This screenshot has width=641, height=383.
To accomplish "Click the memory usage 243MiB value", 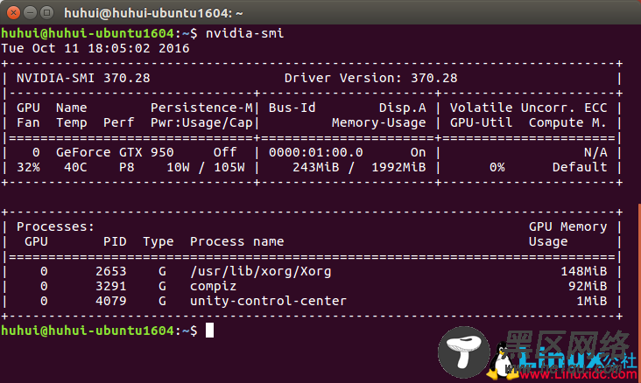I will (x=315, y=167).
